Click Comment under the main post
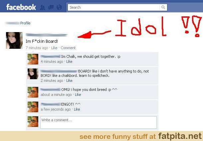203x141 pixels. point(68,48)
